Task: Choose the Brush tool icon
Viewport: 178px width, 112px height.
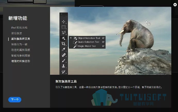Action: click(63, 61)
